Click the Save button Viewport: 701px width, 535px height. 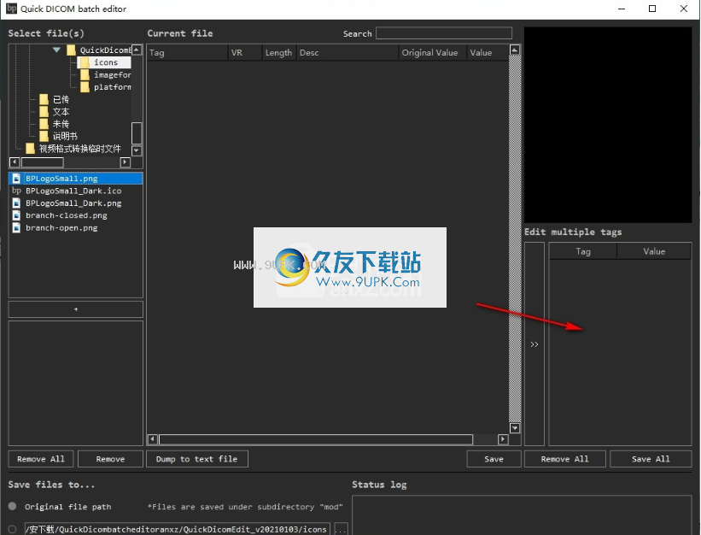click(494, 459)
